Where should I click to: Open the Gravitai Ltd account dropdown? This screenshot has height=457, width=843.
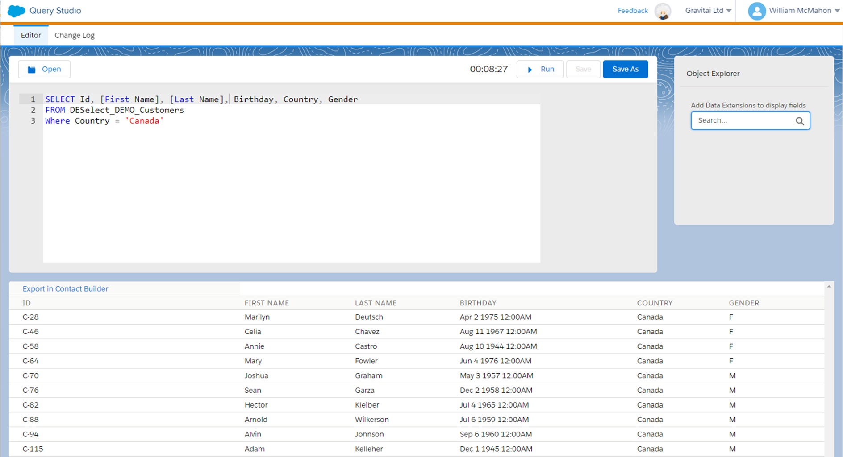point(708,10)
